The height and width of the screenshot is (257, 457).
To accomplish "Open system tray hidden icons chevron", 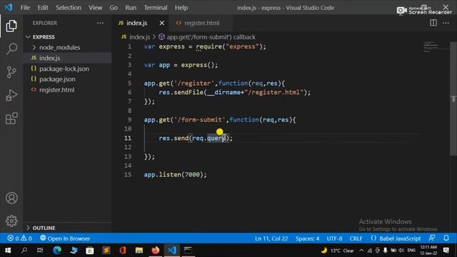I will [x=361, y=251].
